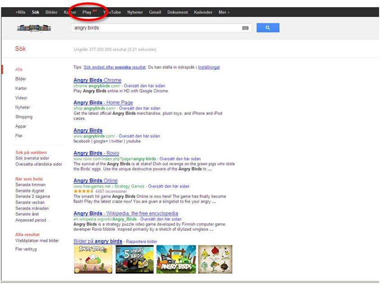This screenshot has width=380, height=284.
Task: Open the third thumbnail with green pigs
Action: point(176,259)
